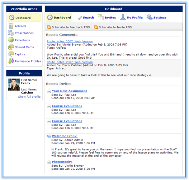Open Shared Items from the sidebar
The width and height of the screenshot is (189, 180).
point(24,47)
